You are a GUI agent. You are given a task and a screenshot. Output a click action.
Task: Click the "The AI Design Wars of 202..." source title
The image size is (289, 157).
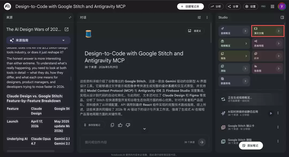click(33, 29)
